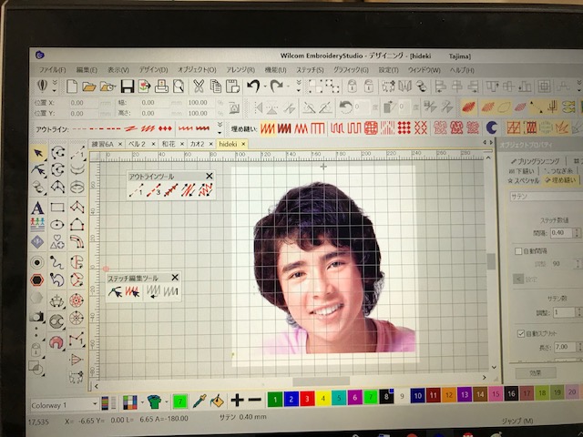Image resolution: width=583 pixels, height=437 pixels.
Task: Click the plus add color button
Action: (237, 400)
